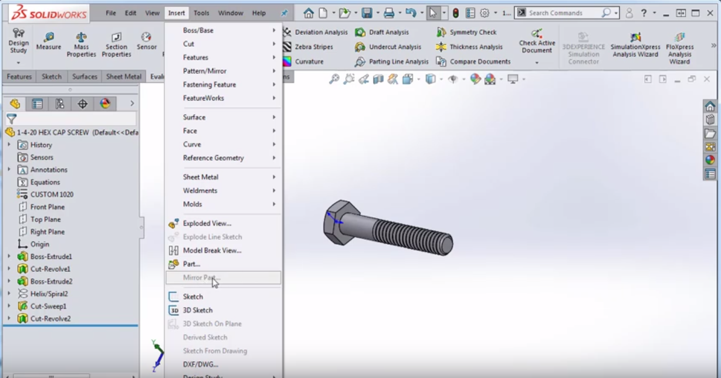Toggle Zebra Stripes display
Viewport: 721px width, 378px height.
[x=308, y=47]
